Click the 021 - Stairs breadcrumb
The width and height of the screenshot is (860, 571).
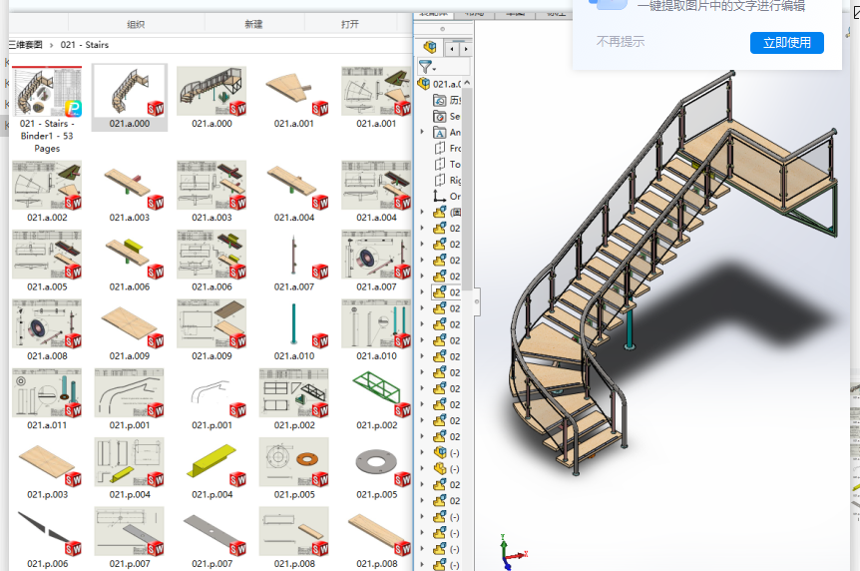pyautogui.click(x=85, y=45)
